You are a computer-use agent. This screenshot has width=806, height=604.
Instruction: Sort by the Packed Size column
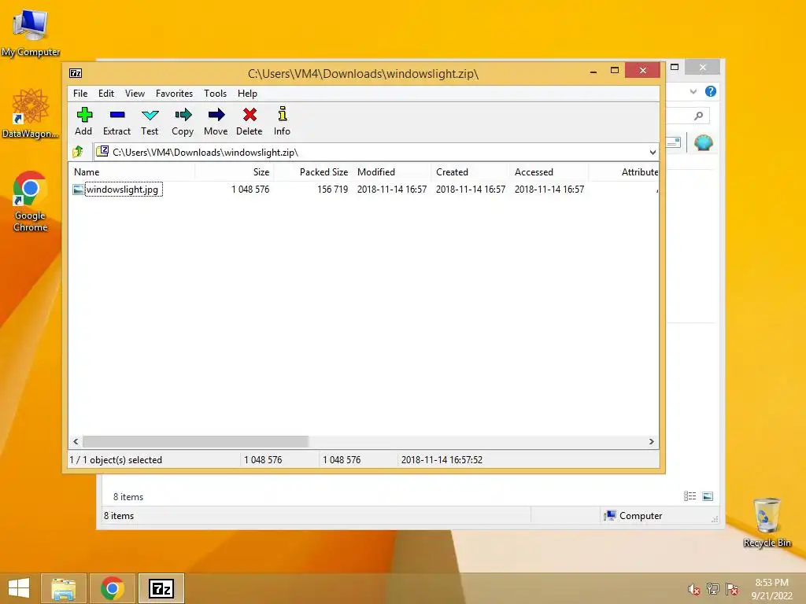pyautogui.click(x=313, y=172)
